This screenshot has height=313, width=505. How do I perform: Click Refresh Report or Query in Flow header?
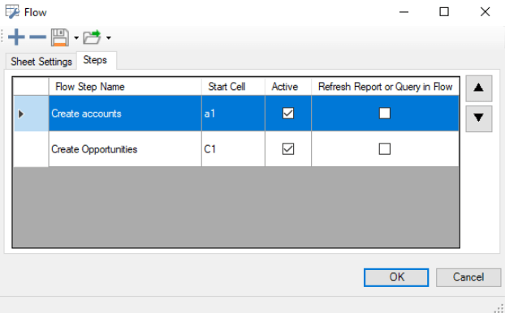385,87
